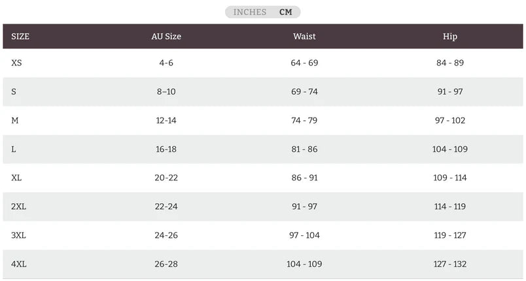Viewport: 526px width, 281px height.
Task: Select the L size row label
Action: (x=14, y=149)
